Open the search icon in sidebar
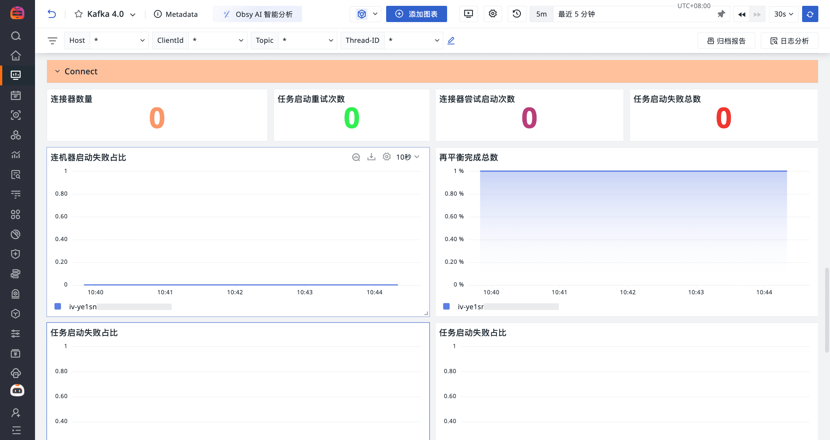This screenshot has height=440, width=830. coord(16,36)
